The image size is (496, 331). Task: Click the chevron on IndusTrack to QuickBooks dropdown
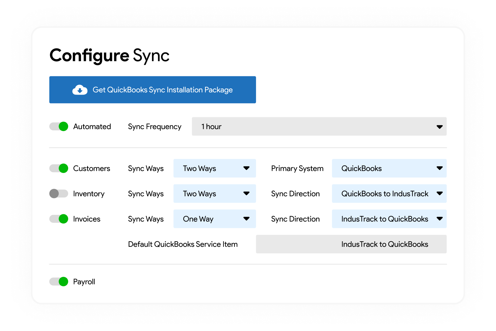pos(440,219)
